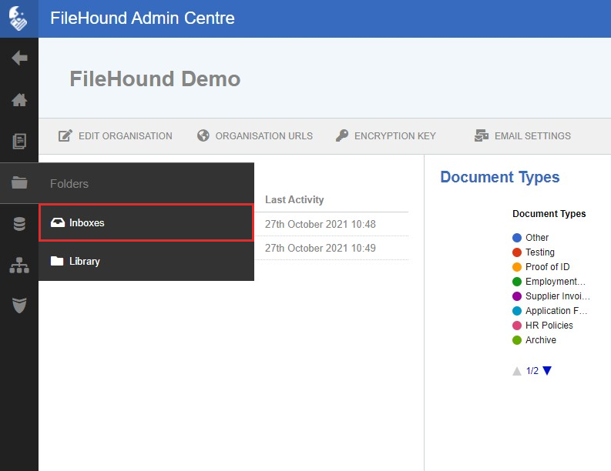Toggle the Testing legend swatch
611x471 pixels.
[x=517, y=252]
